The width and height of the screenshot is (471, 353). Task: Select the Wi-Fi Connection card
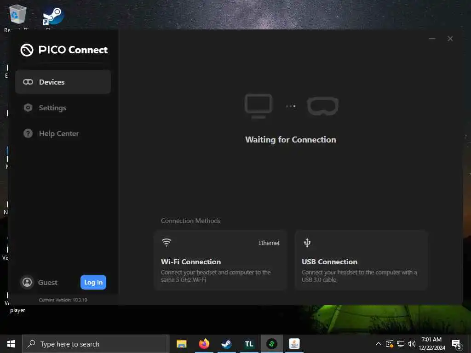pos(221,260)
